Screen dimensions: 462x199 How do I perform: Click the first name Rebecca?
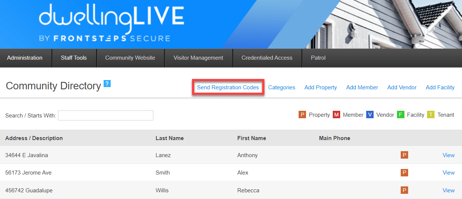coord(248,190)
